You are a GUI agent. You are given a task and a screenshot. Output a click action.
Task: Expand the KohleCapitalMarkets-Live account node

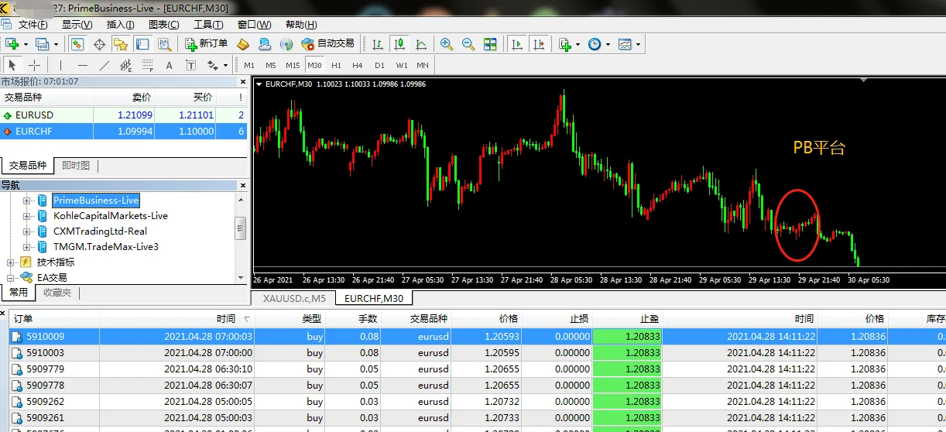27,216
